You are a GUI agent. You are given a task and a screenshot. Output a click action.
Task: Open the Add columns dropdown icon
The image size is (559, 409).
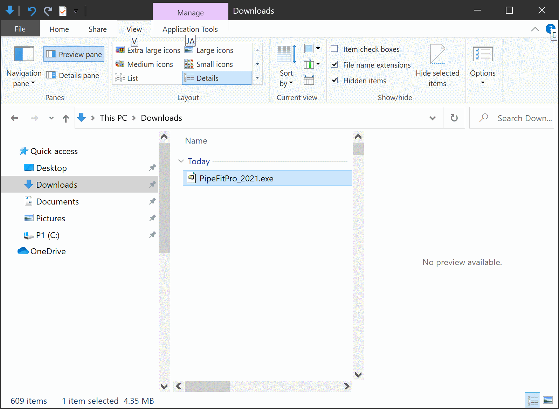coord(312,64)
